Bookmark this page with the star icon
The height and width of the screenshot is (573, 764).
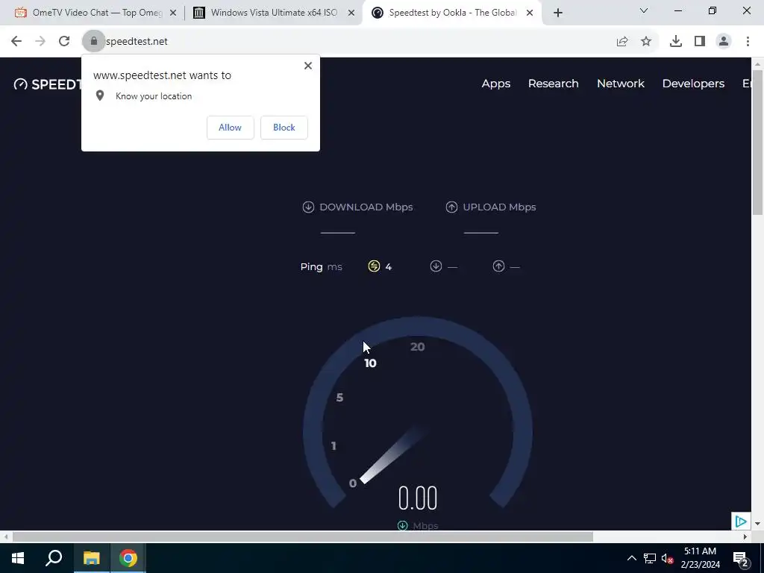(x=646, y=42)
